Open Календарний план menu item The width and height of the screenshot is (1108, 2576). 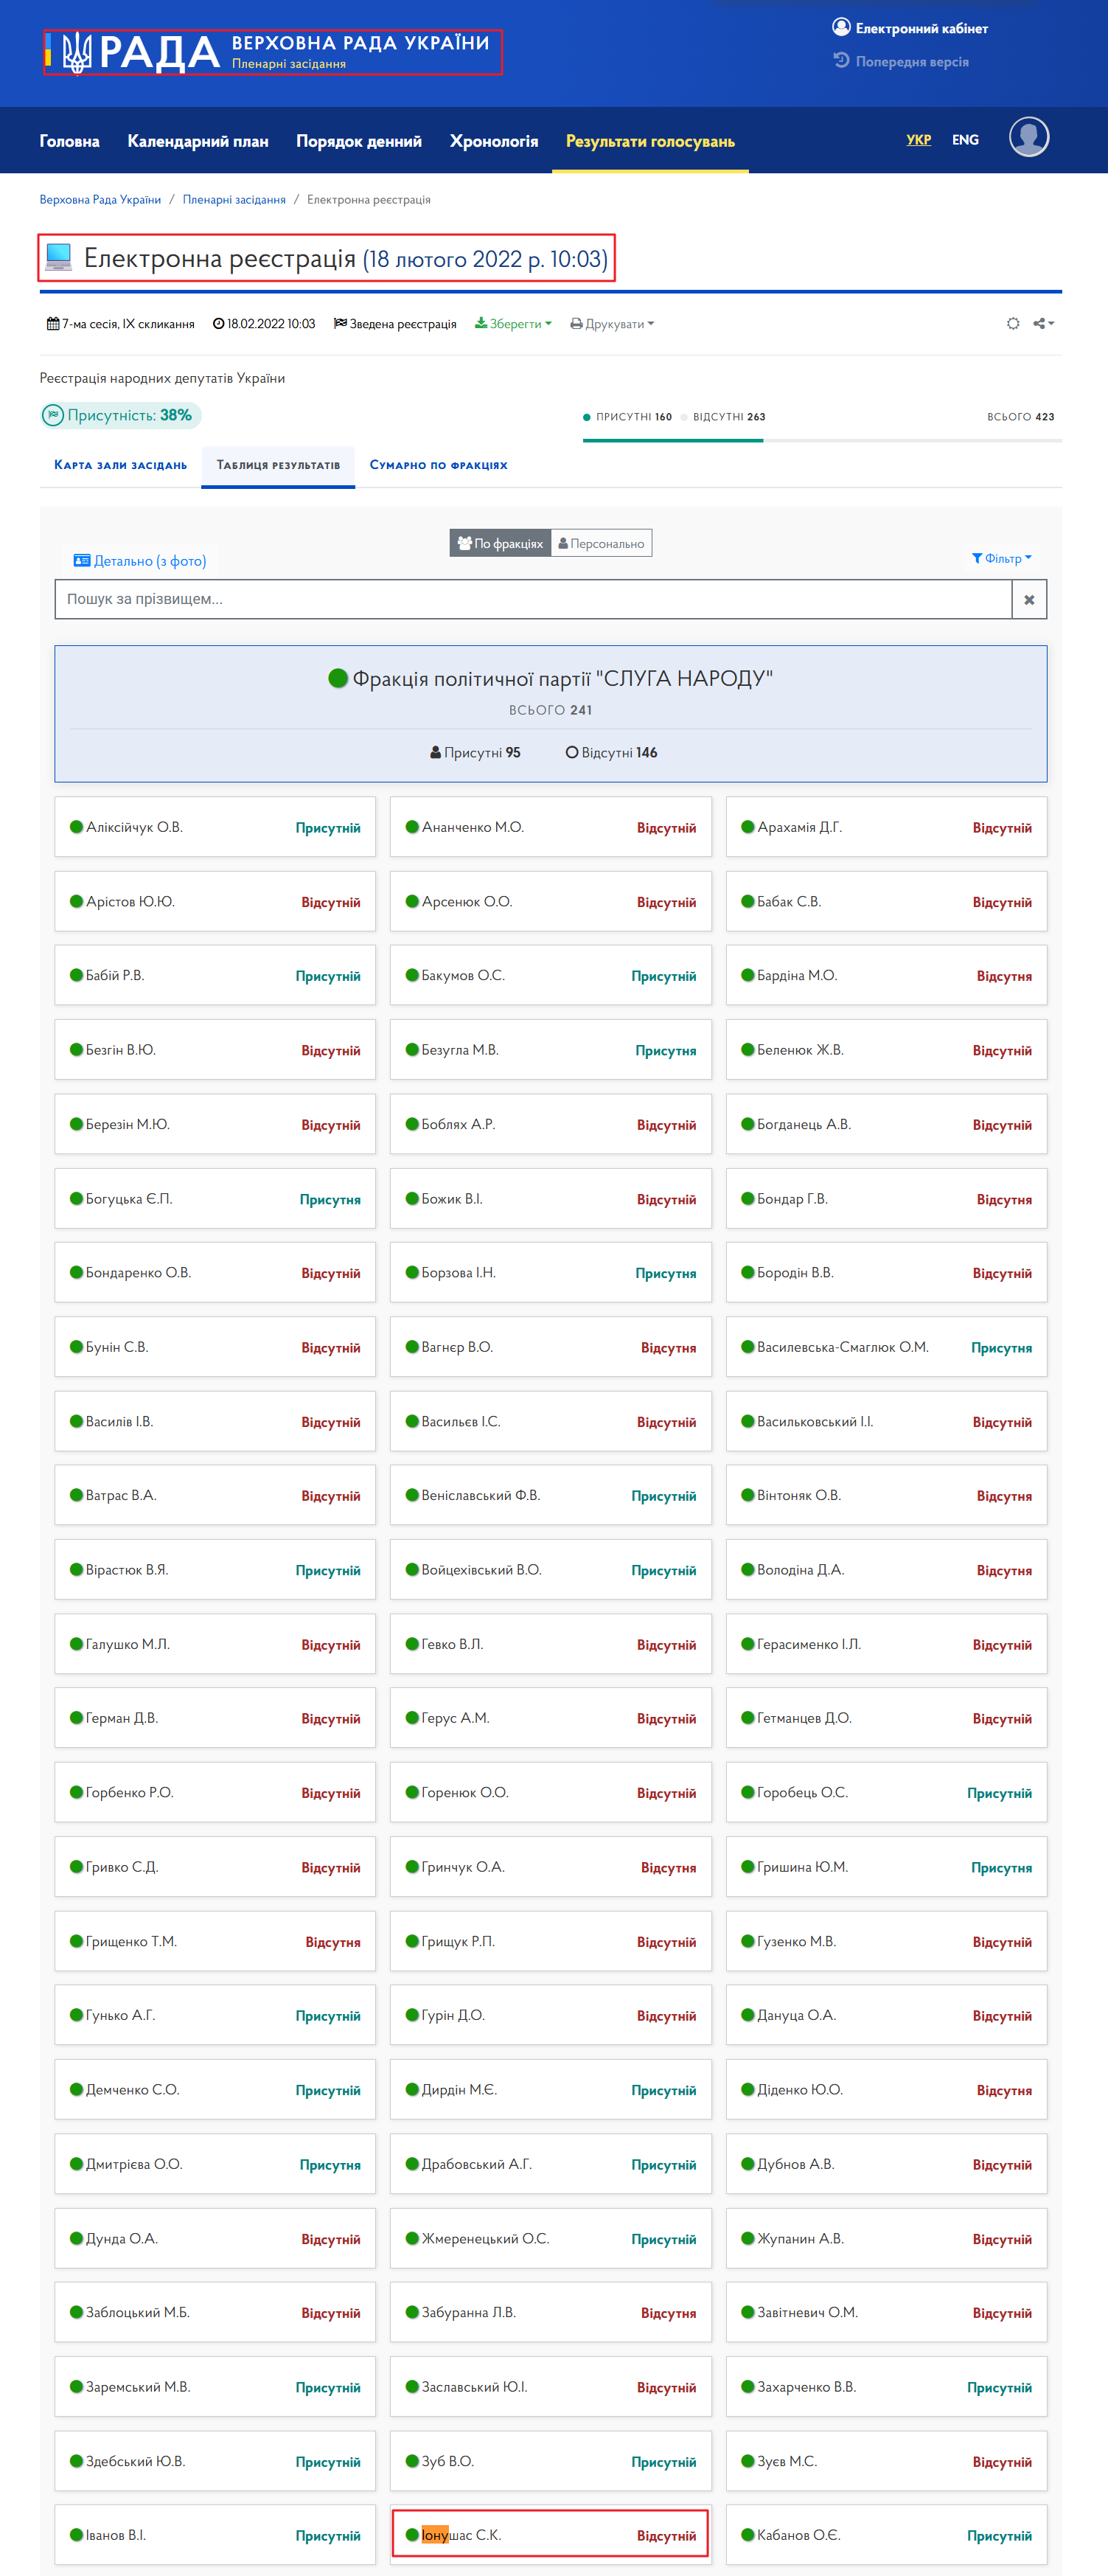tap(198, 141)
